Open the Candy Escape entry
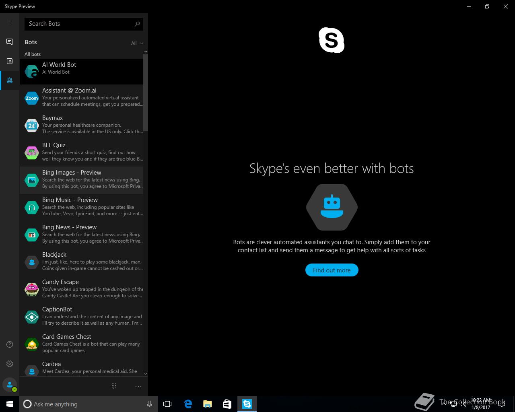The width and height of the screenshot is (515, 412). (81, 290)
